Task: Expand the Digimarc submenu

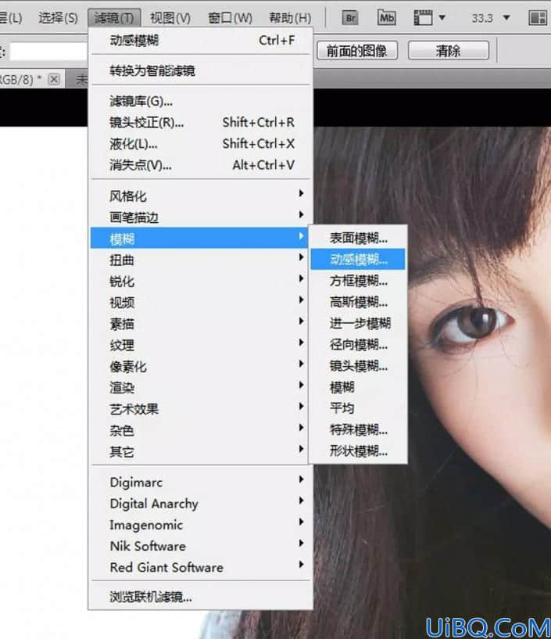Action: pos(201,482)
